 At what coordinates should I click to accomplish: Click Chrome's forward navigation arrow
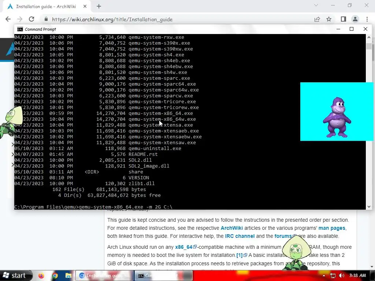[20, 19]
